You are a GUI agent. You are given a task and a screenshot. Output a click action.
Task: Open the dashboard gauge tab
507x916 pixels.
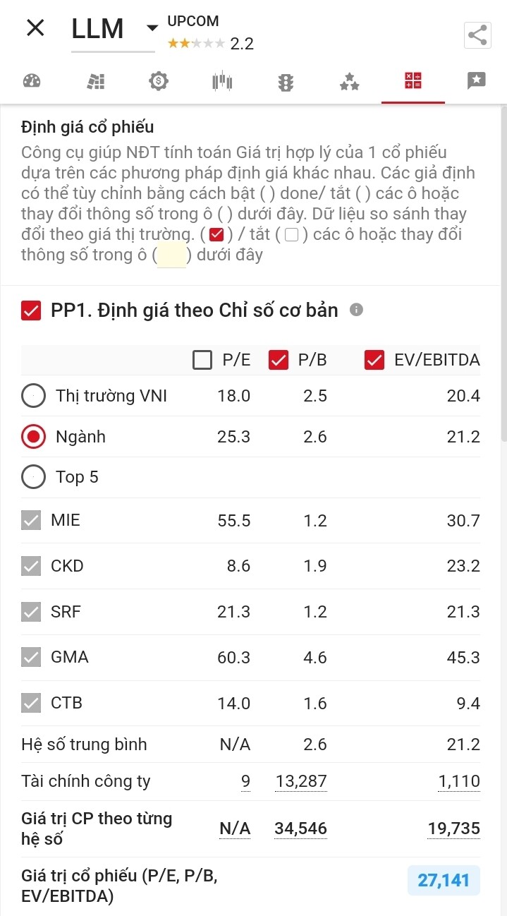[32, 81]
